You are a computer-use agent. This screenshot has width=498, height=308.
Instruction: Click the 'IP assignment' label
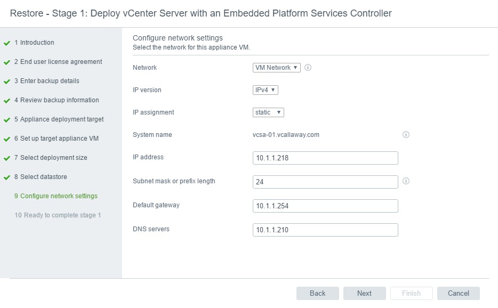tap(154, 112)
